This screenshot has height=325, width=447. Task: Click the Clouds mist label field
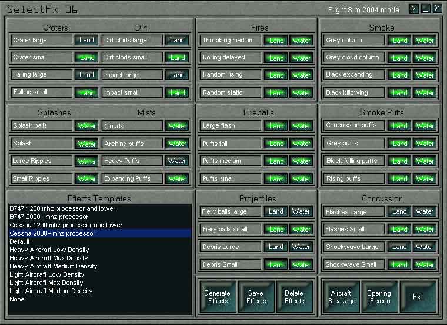(x=132, y=126)
